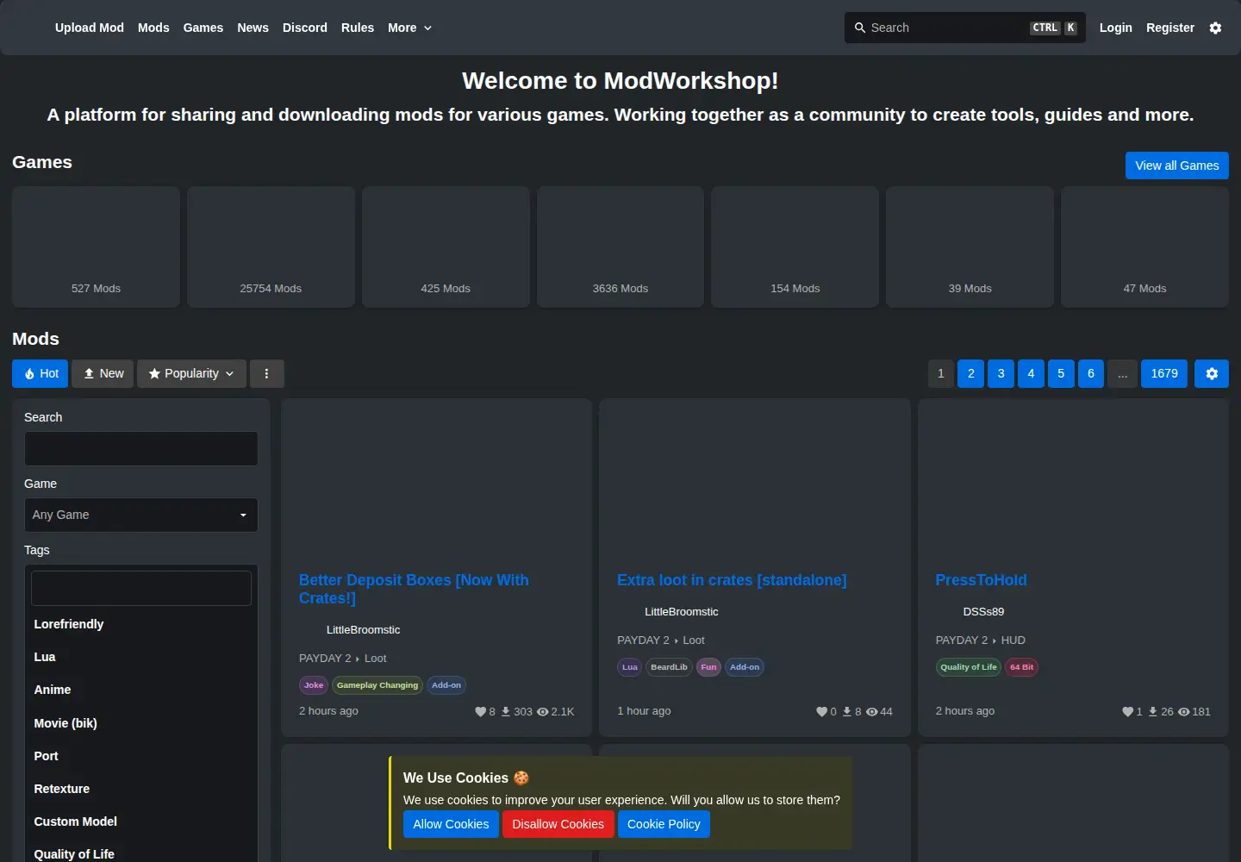1241x862 pixels.
Task: Click Allow Cookies button
Action: [x=451, y=824]
